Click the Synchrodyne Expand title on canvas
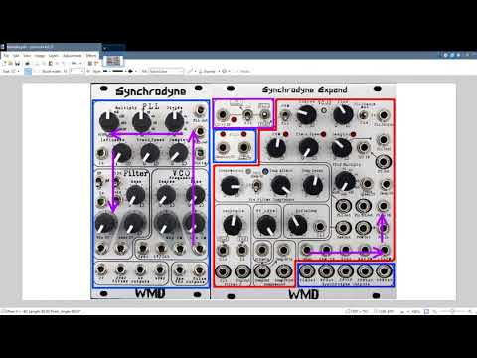 click(305, 89)
